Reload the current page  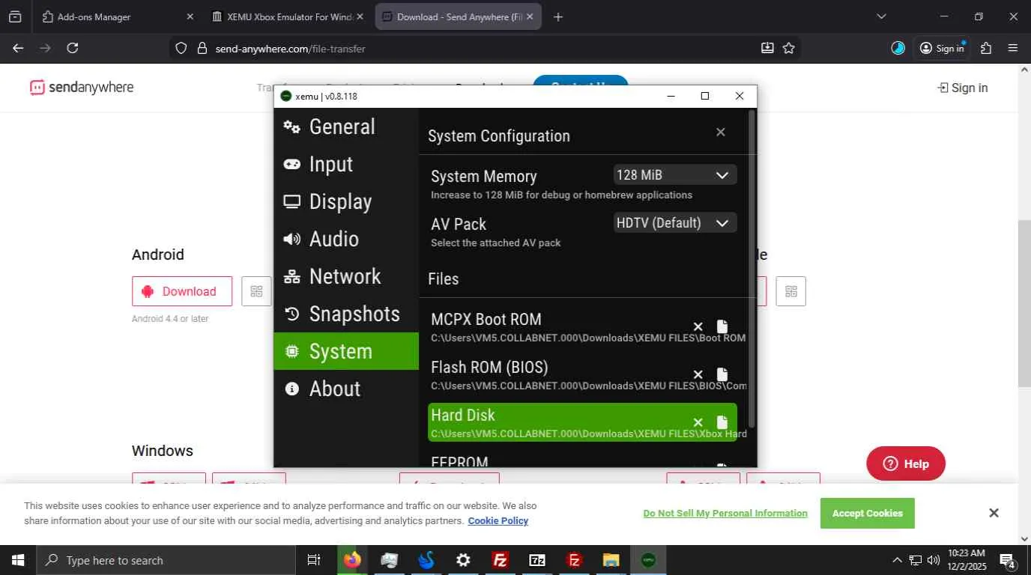coord(73,48)
